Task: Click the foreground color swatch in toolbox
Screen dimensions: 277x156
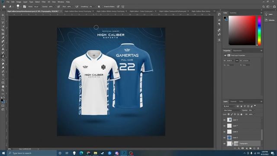Action: (x=2, y=100)
